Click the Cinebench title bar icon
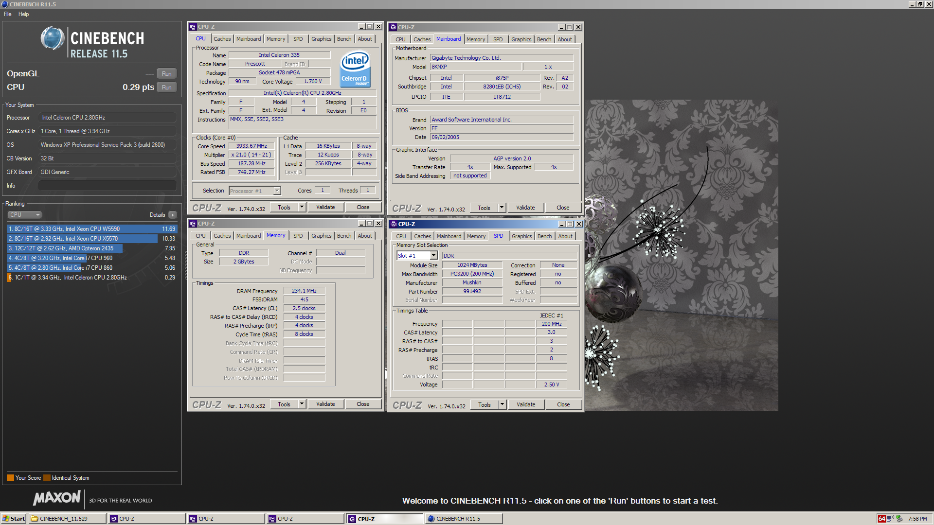This screenshot has width=934, height=525. tap(5, 4)
